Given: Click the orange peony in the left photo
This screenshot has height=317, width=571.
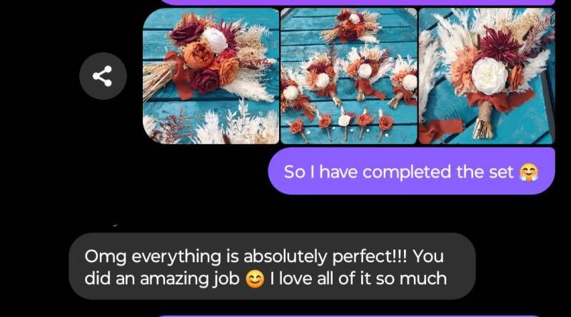Looking at the screenshot, I should [x=198, y=56].
